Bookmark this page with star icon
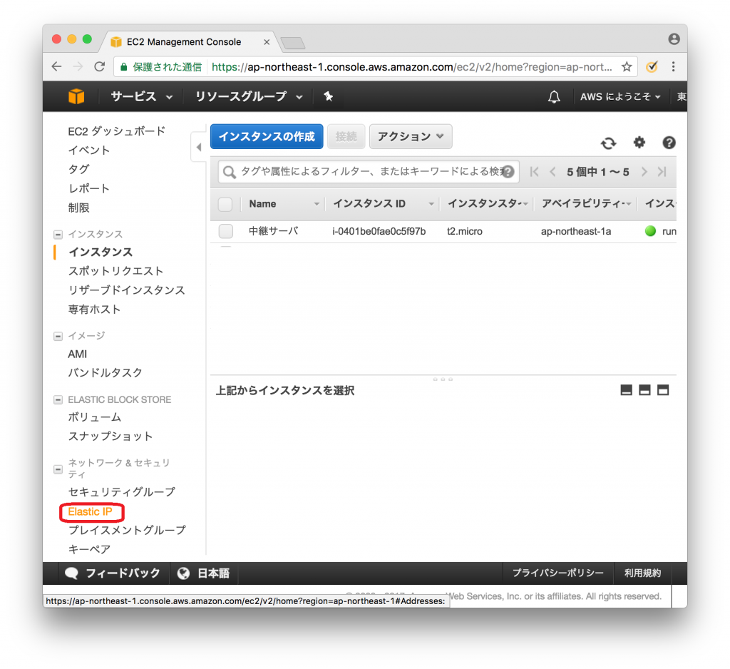730x669 pixels. pyautogui.click(x=627, y=66)
